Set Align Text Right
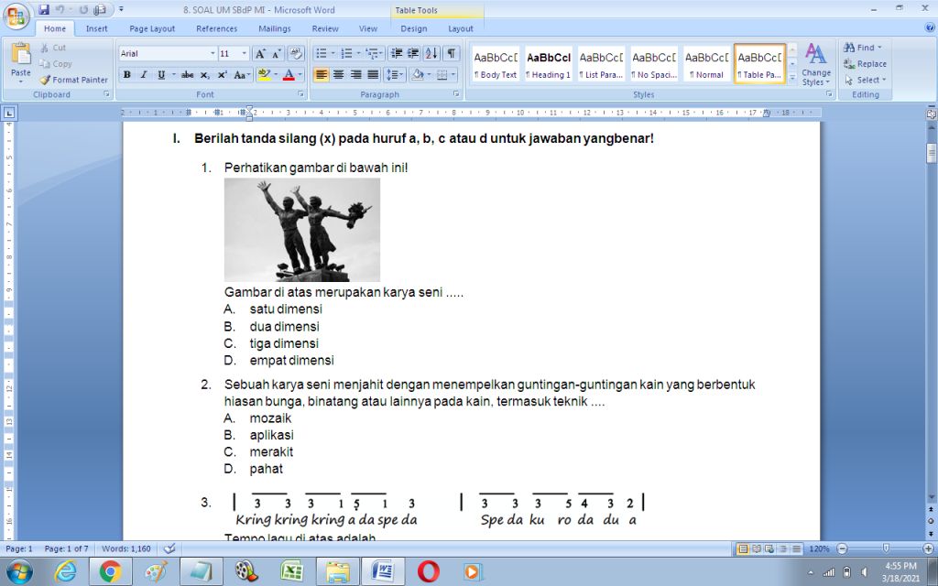This screenshot has height=586, width=938. coord(356,75)
